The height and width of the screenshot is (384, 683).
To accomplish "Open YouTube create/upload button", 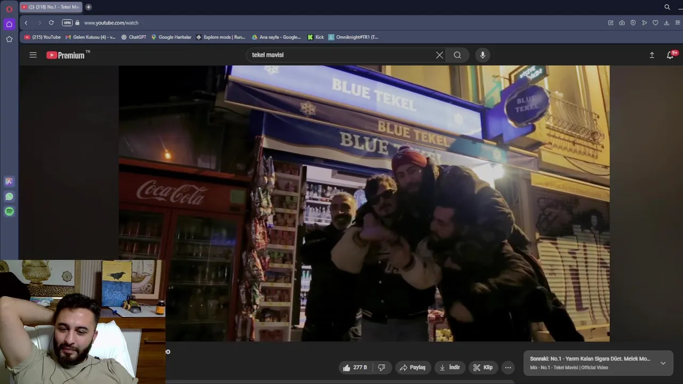I will (x=652, y=55).
